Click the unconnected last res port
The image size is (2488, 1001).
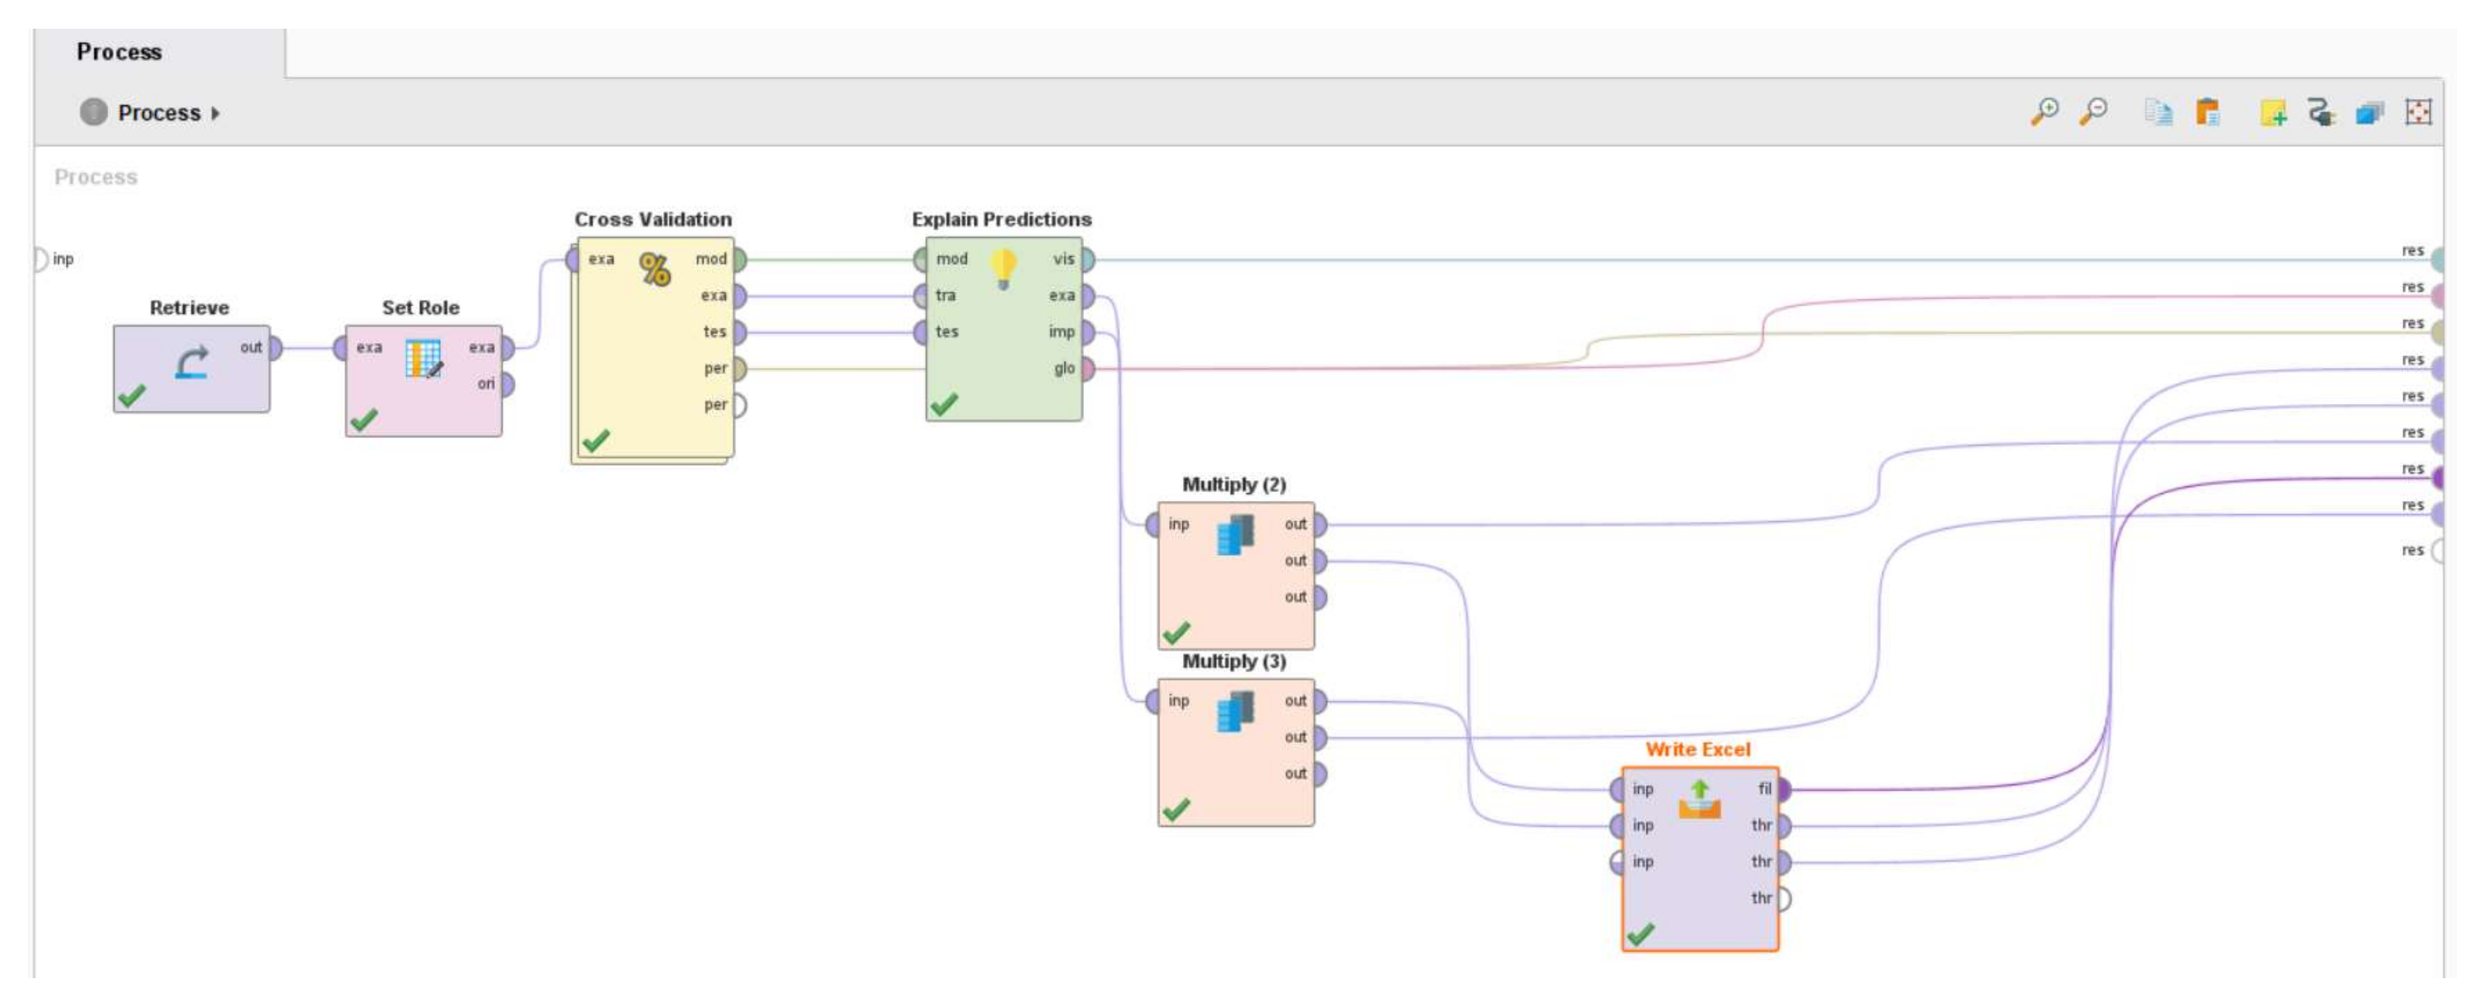coord(2439,551)
